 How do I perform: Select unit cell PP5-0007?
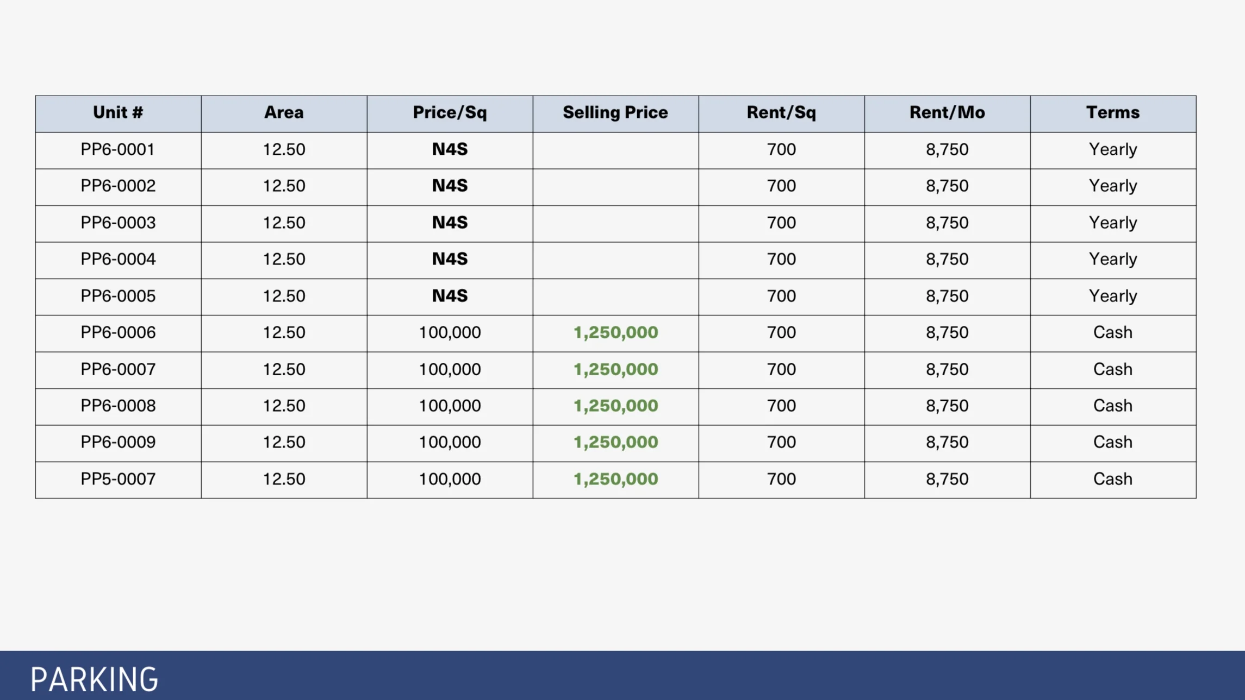pos(118,479)
